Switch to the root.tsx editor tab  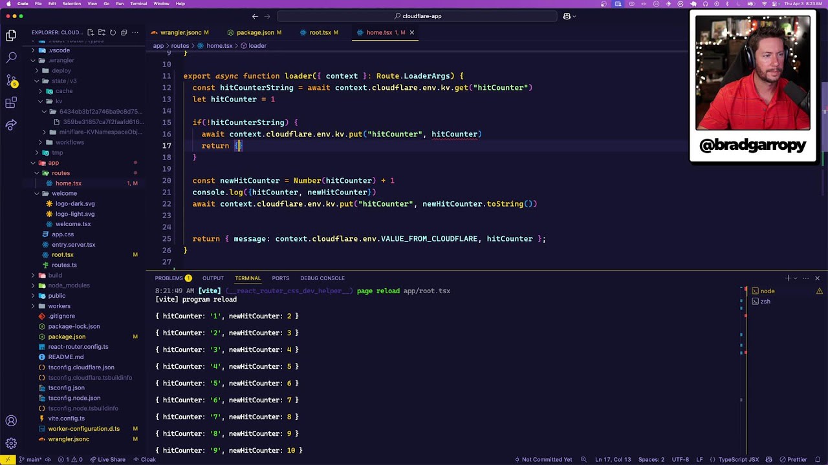320,32
